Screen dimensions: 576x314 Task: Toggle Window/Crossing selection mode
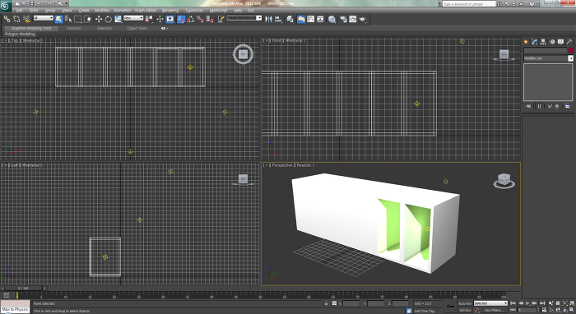click(87, 19)
